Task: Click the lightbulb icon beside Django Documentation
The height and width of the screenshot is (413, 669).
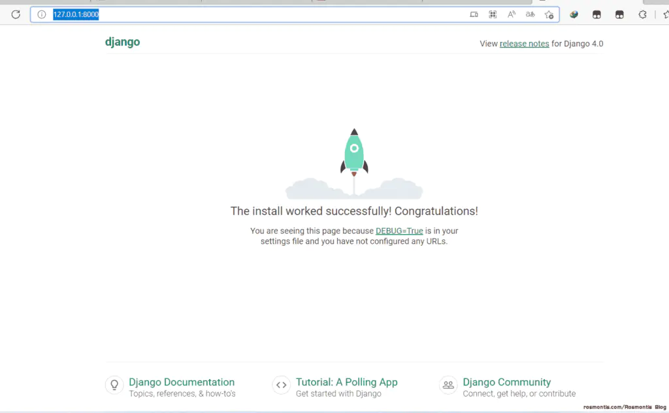Action: [114, 385]
